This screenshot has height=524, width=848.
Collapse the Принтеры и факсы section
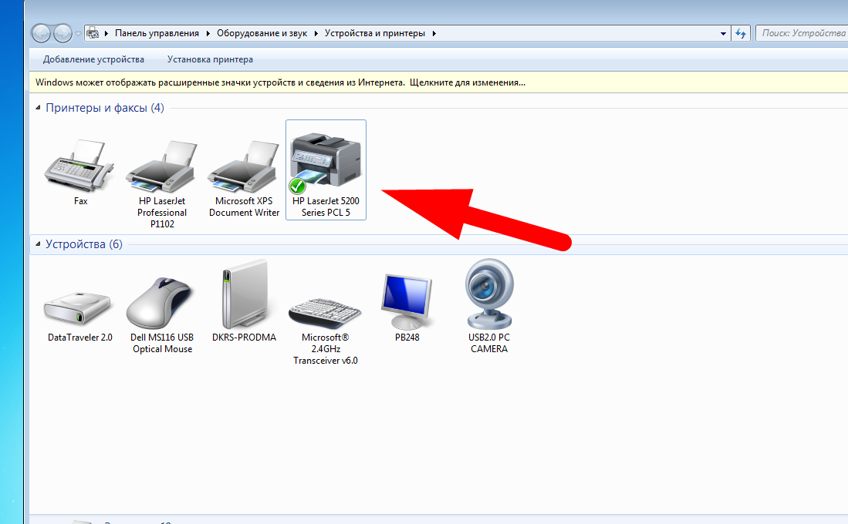[x=36, y=109]
